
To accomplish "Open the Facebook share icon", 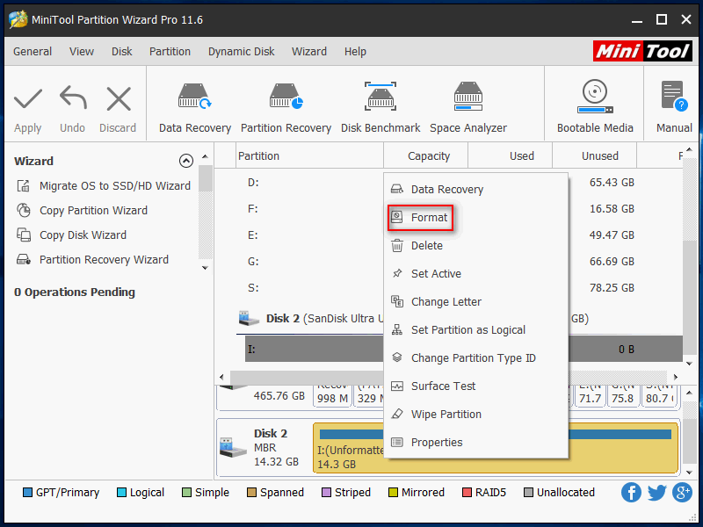I will (x=631, y=493).
